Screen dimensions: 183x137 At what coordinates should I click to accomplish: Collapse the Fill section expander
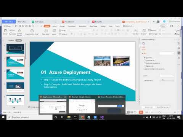[143, 53]
